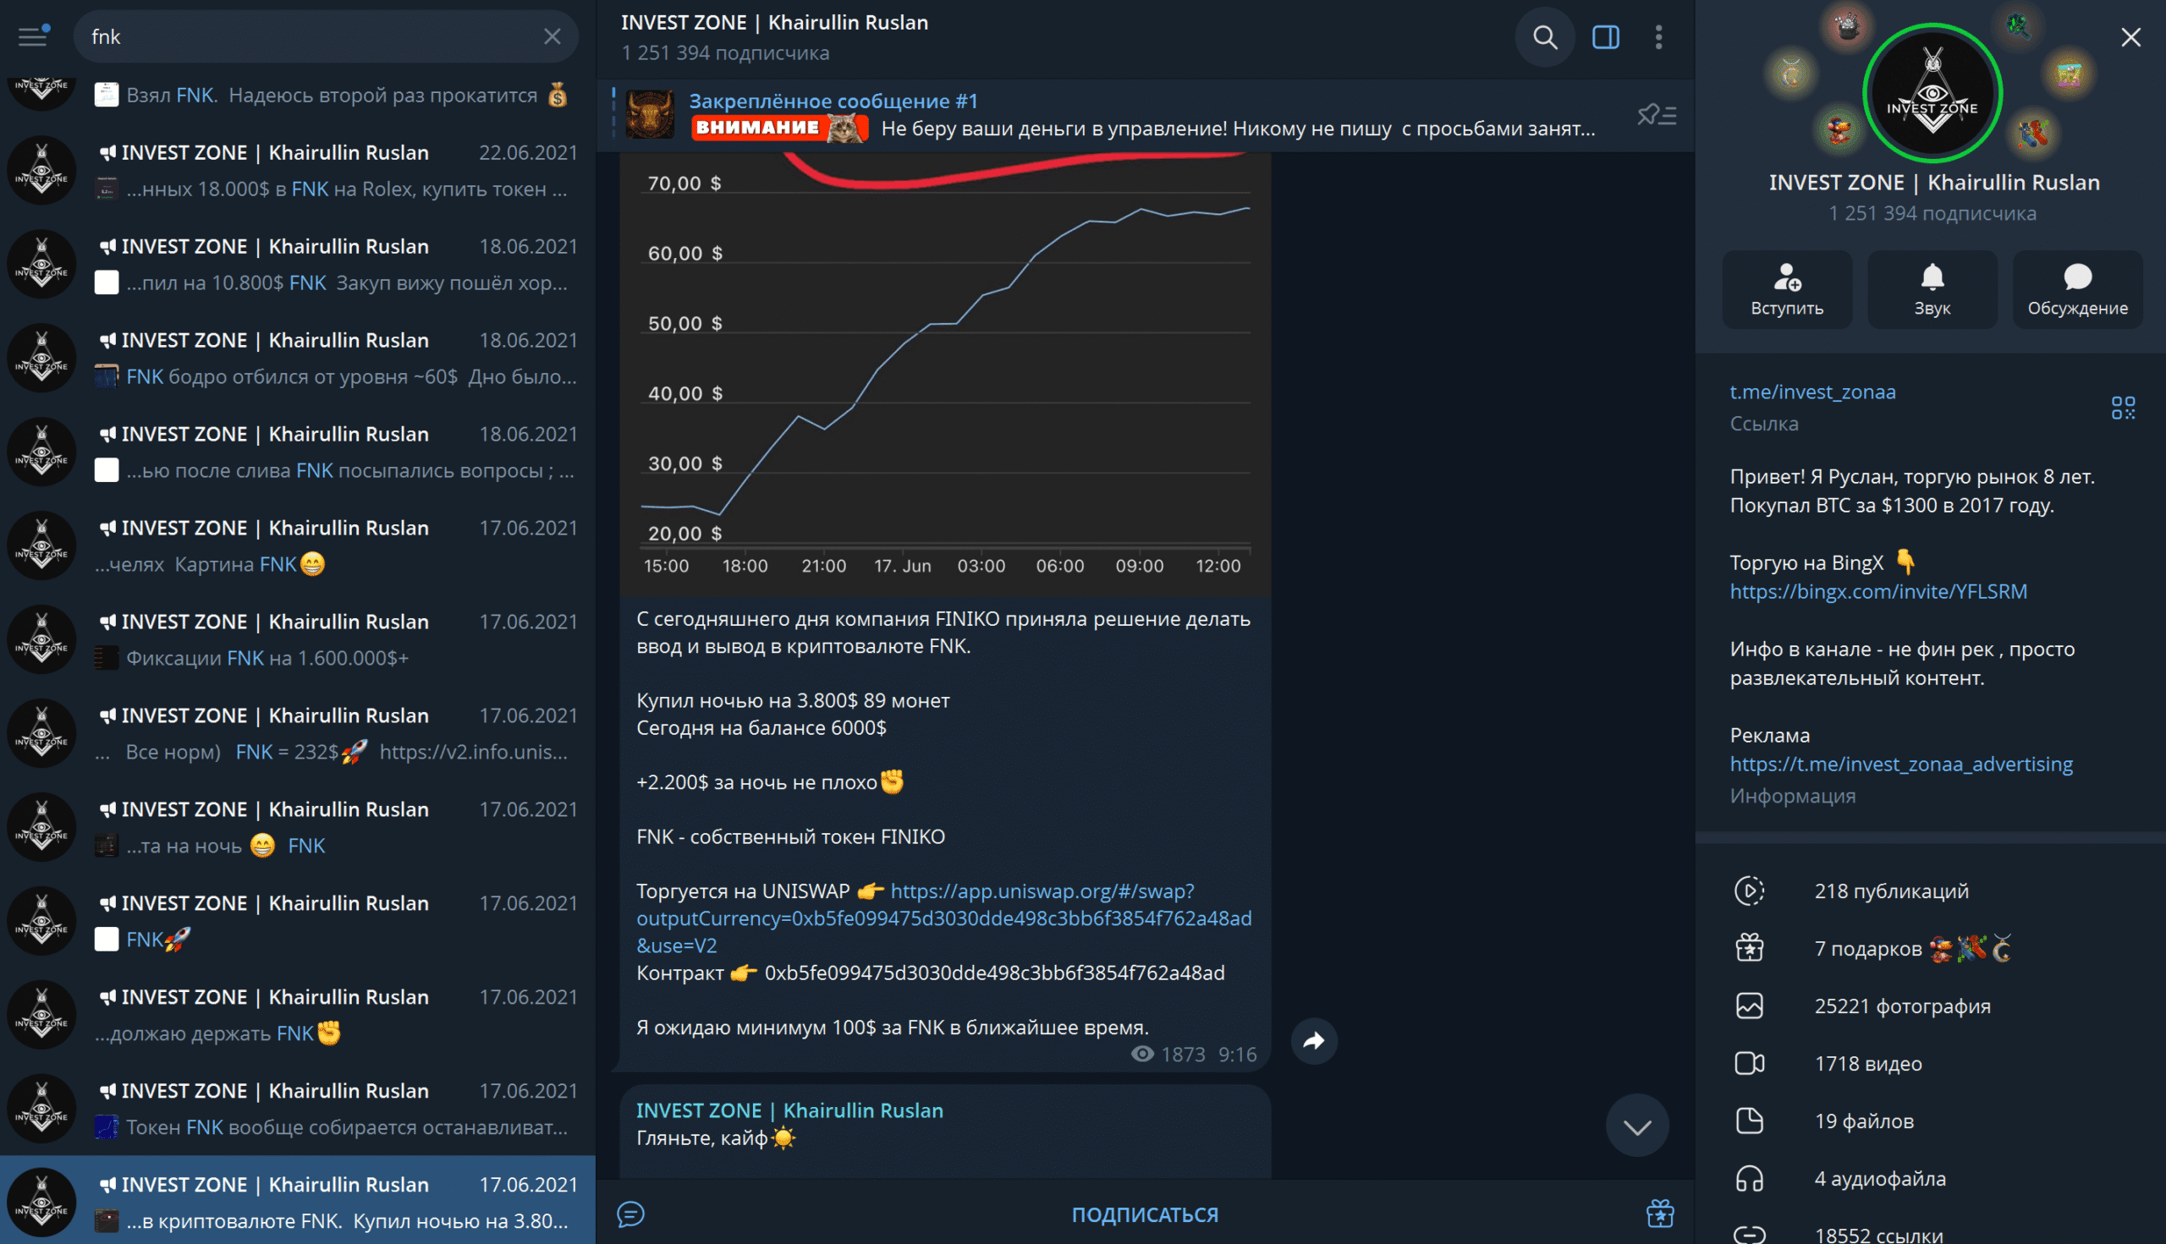Open result with 'FNK' rocket emoji only
Image resolution: width=2166 pixels, height=1244 pixels.
pyautogui.click(x=298, y=921)
